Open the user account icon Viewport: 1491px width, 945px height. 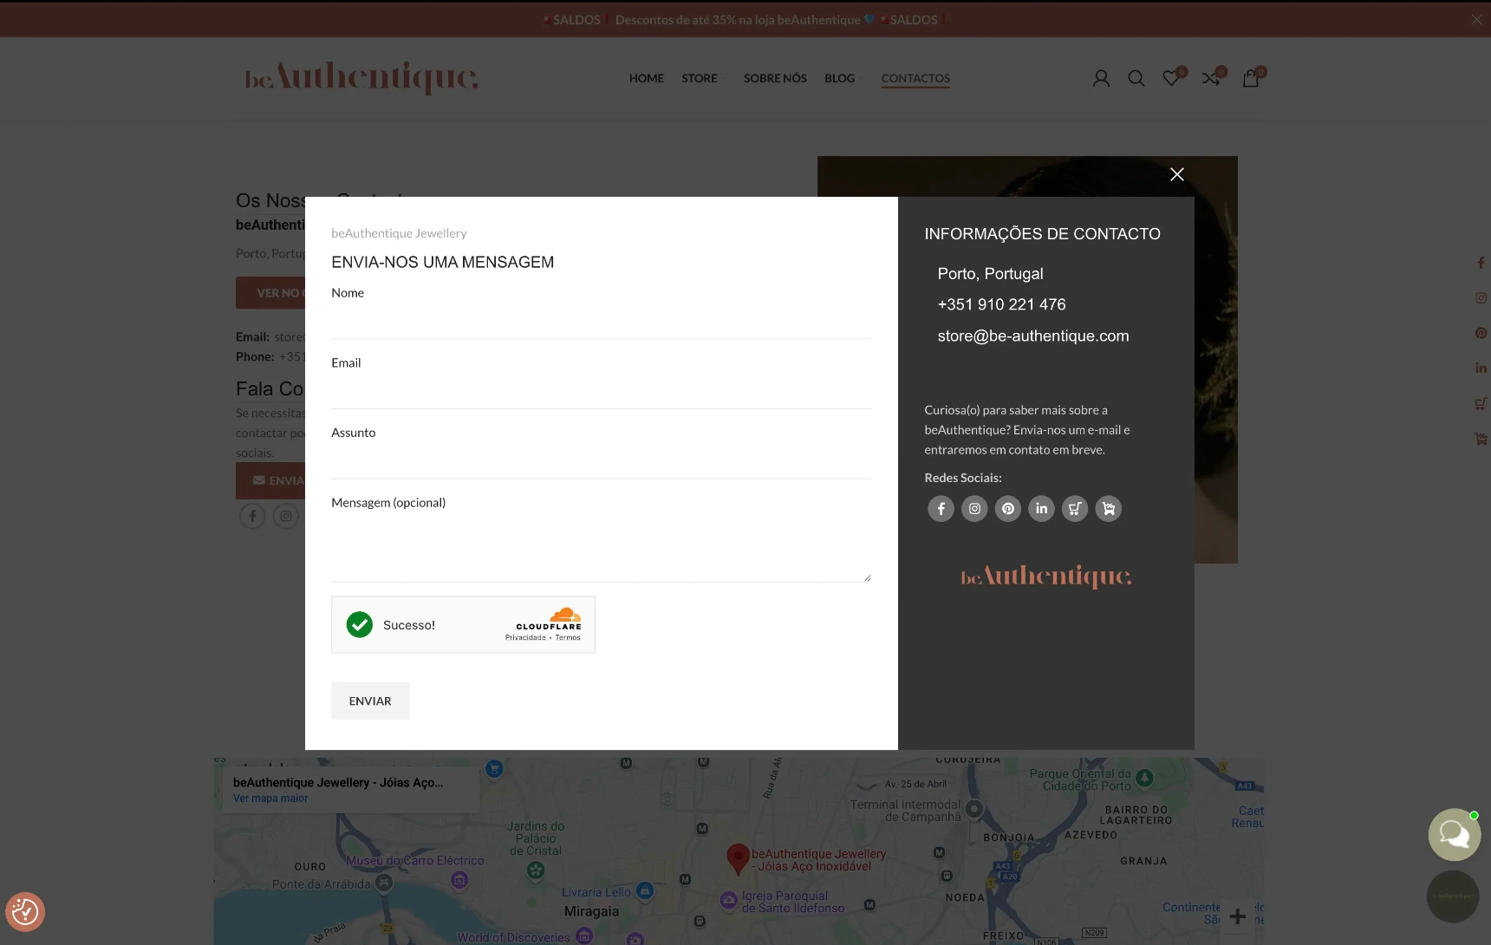(1101, 79)
